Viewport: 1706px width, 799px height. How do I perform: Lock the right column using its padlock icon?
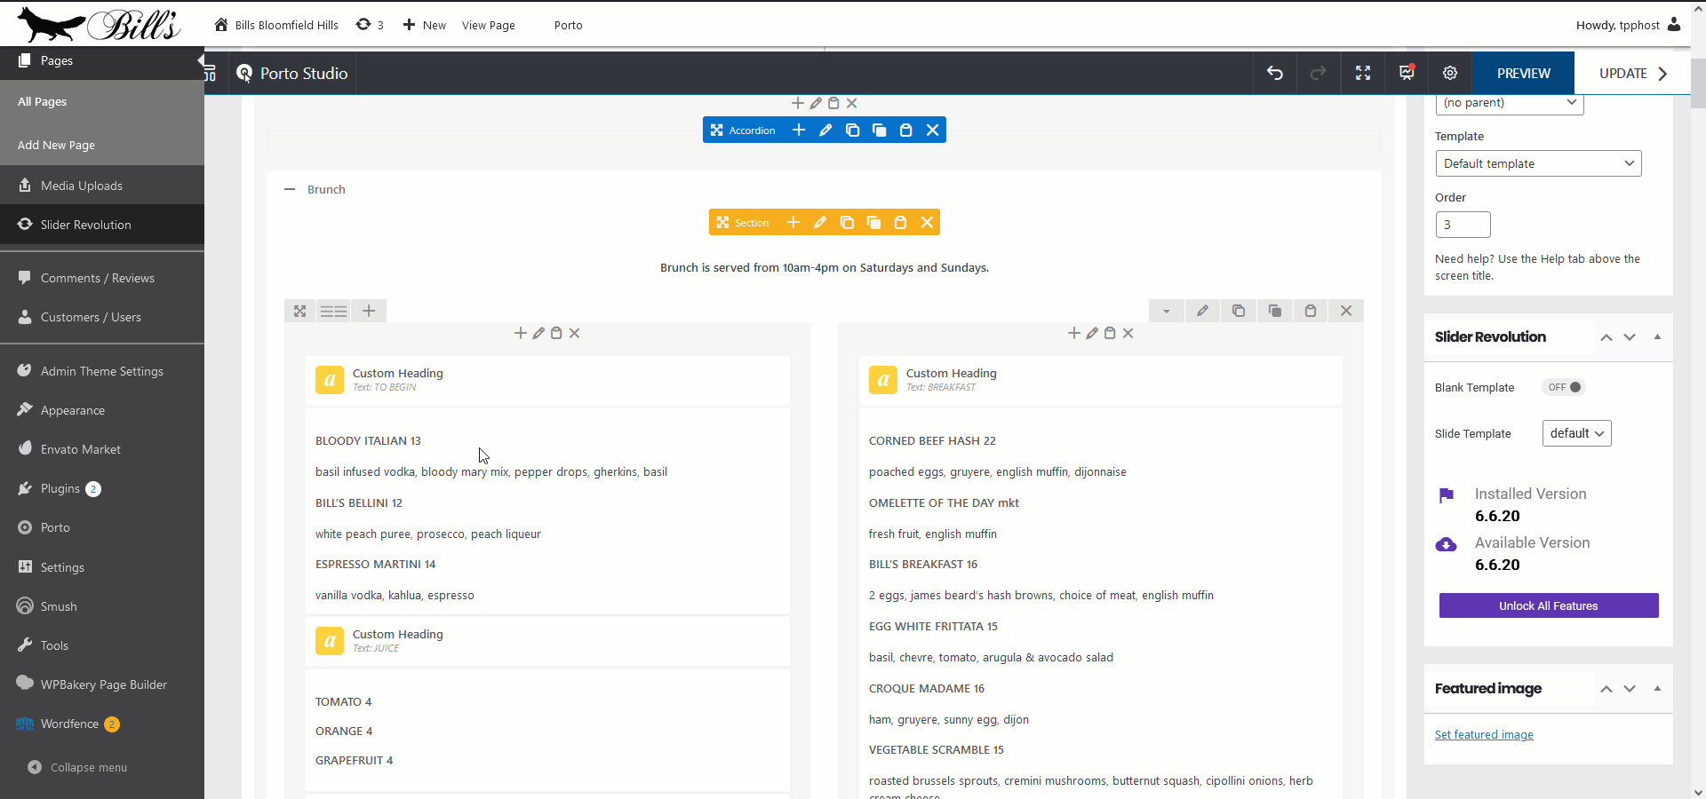1311,311
